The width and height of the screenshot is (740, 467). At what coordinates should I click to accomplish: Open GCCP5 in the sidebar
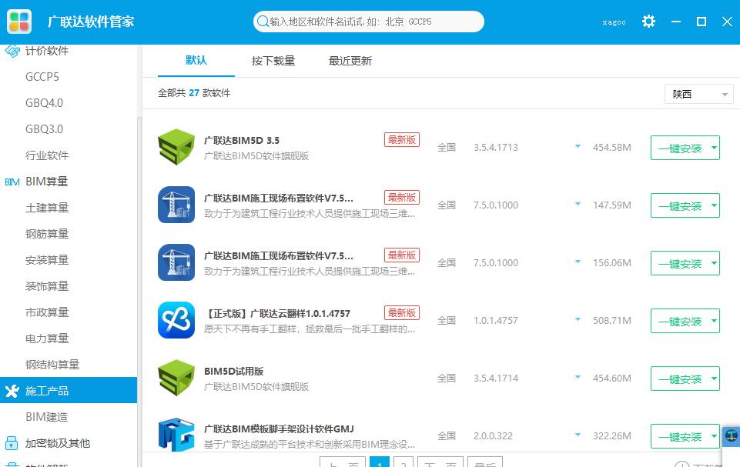point(42,77)
